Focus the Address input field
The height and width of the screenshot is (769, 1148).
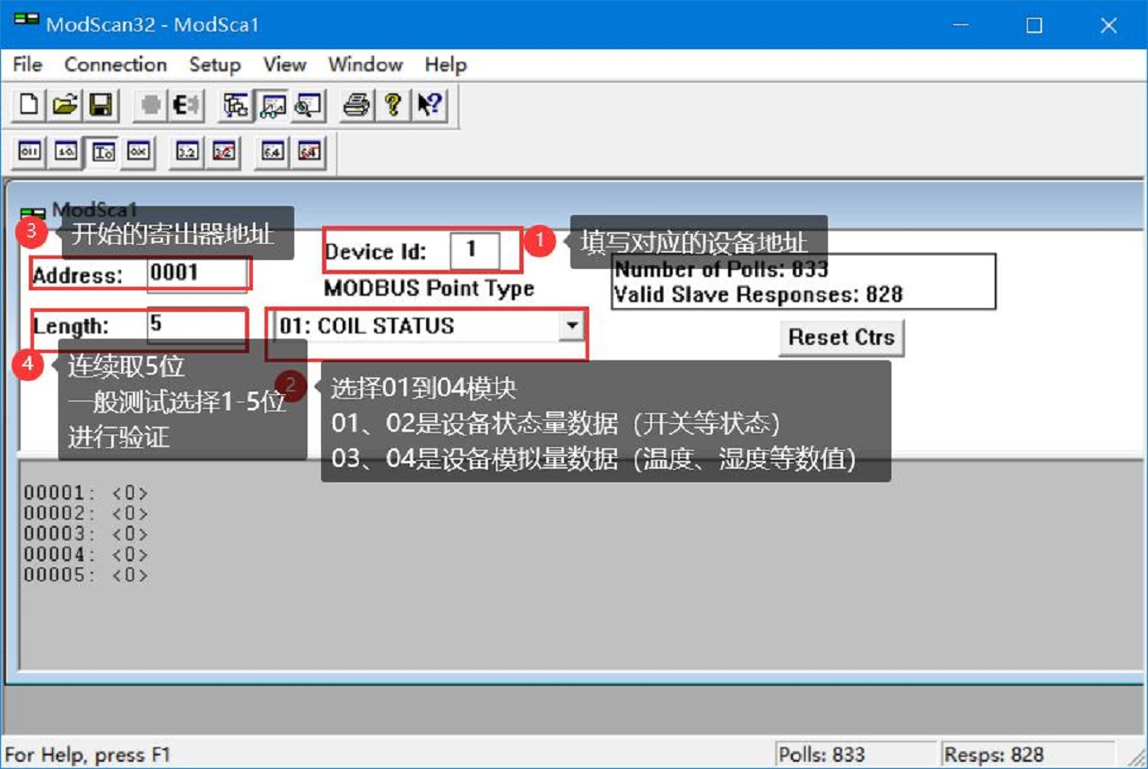[196, 273]
